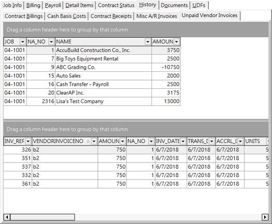Image resolution: width=272 pixels, height=224 pixels.
Task: Open INV_DATE column filter dropdown
Action: (x=183, y=141)
